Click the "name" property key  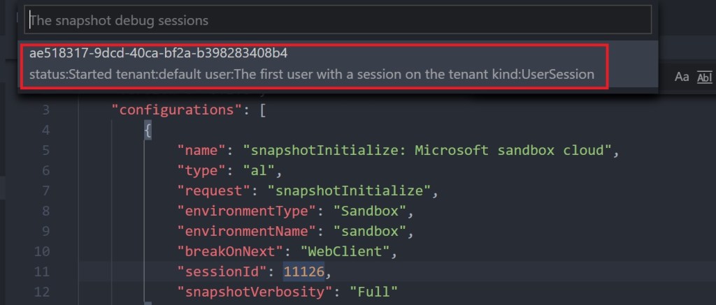tap(204, 150)
